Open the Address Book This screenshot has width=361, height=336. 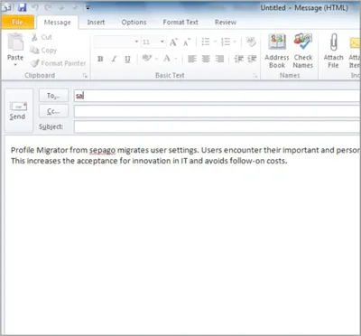(x=277, y=51)
